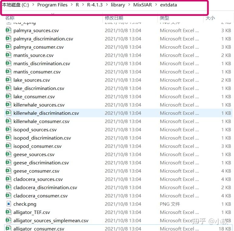234x231 pixels.
Task: Click the PNG image icon beside check.png
Action: (x=9, y=204)
